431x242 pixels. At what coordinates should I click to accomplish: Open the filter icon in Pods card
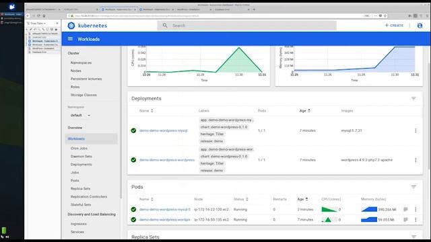point(413,187)
